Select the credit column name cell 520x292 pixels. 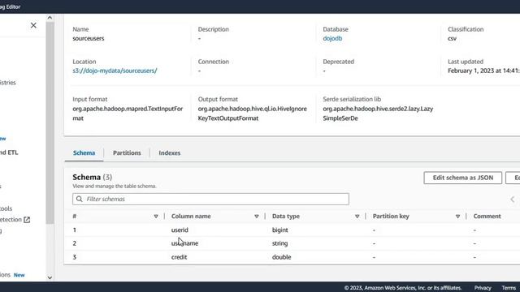[x=179, y=257]
